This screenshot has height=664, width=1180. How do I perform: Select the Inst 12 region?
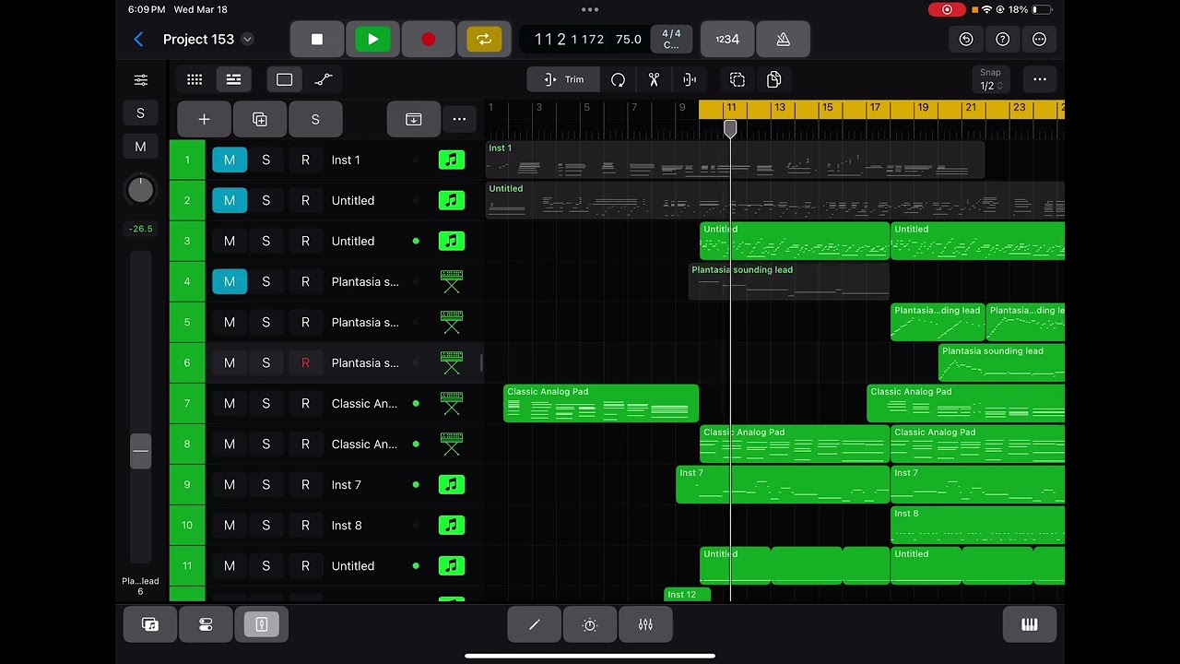[688, 594]
